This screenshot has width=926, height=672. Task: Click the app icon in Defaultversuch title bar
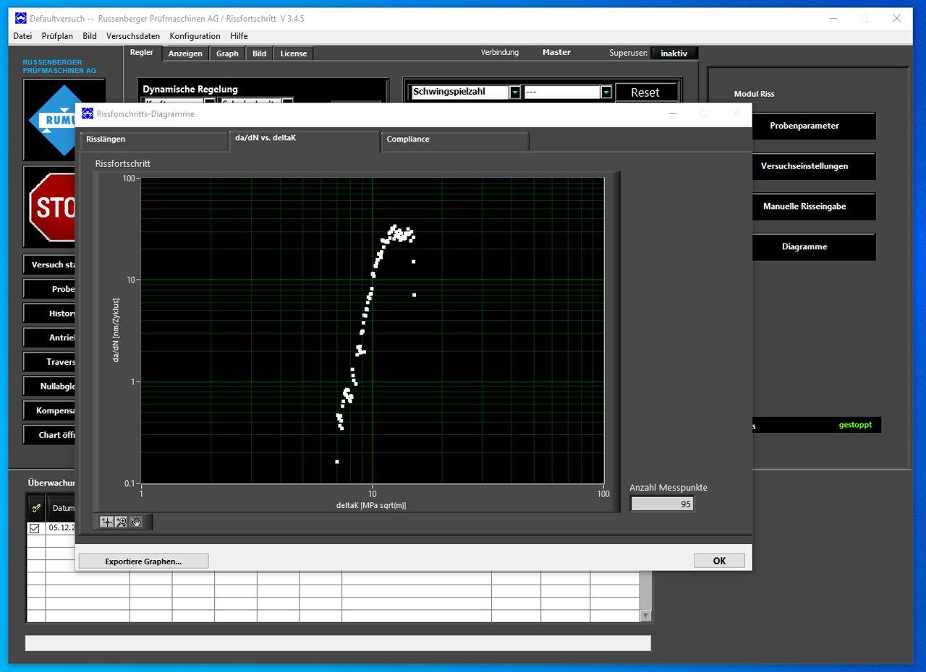point(20,18)
